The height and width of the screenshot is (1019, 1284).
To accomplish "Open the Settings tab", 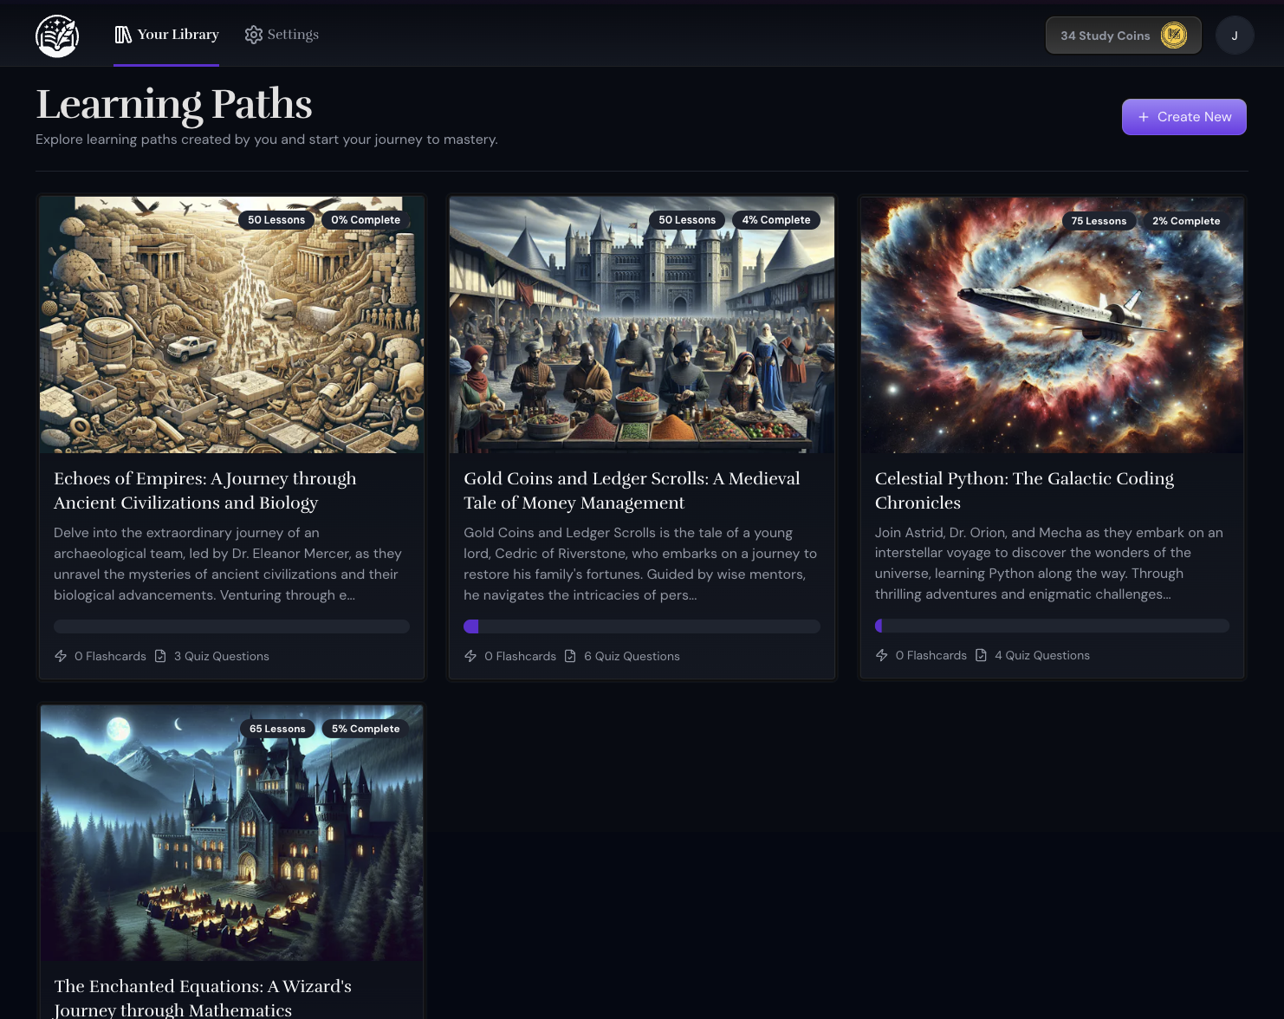I will point(282,35).
